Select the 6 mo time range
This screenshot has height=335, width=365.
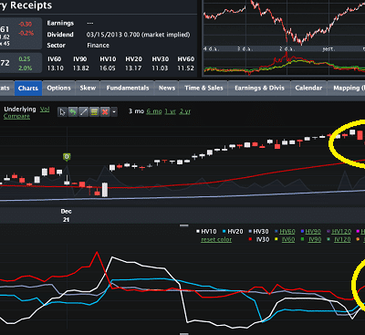tap(154, 111)
